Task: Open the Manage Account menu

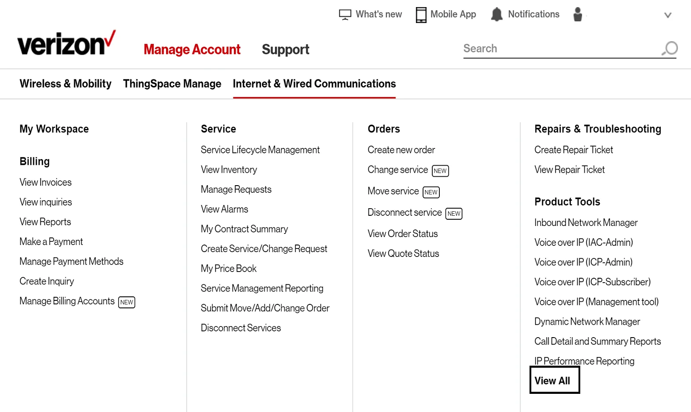Action: click(192, 50)
